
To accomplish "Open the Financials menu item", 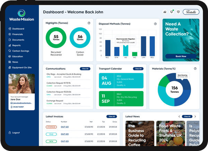I will [18, 34].
